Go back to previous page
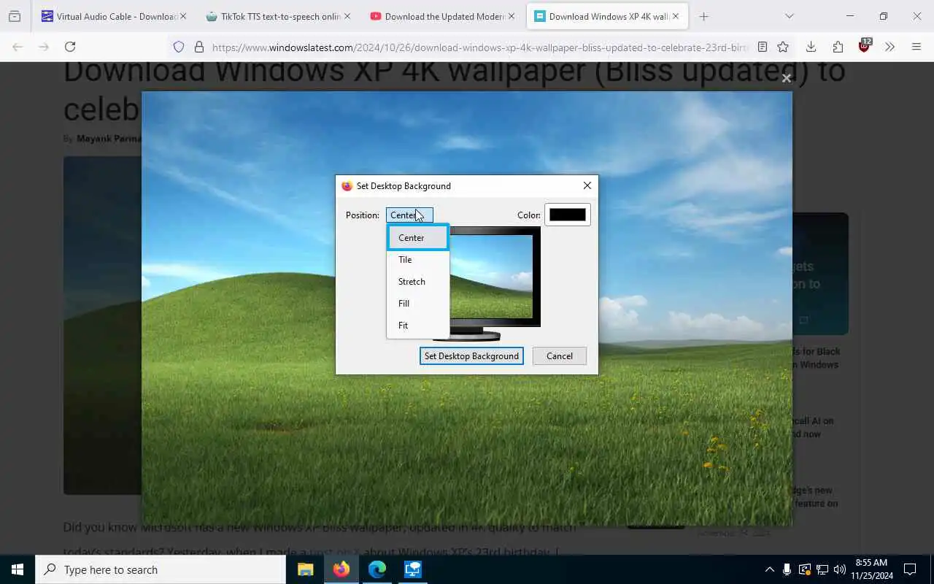The image size is (934, 584). (18, 47)
